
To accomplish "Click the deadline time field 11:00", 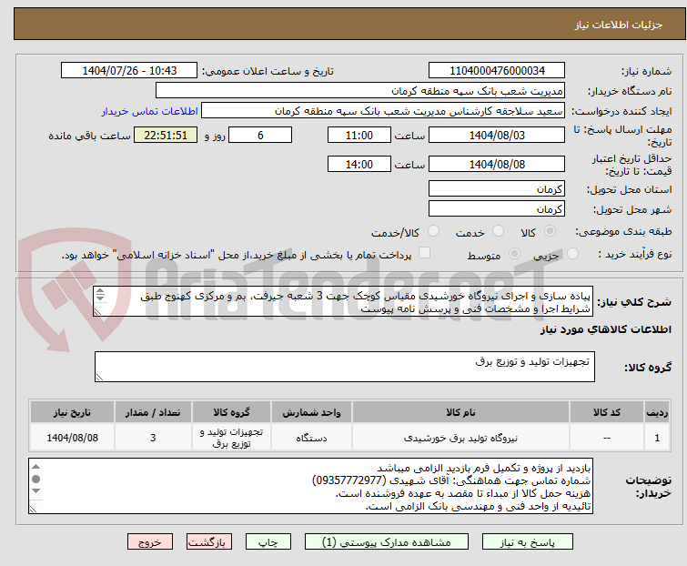I will pyautogui.click(x=359, y=135).
